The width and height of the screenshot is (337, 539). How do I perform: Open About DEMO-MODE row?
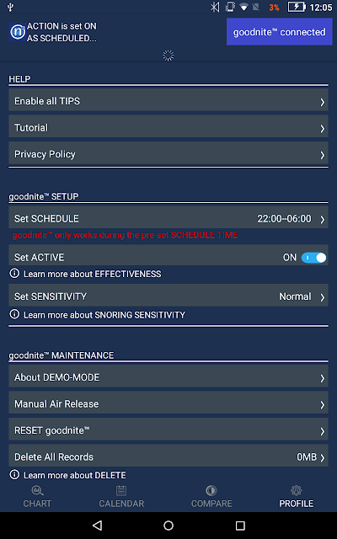click(168, 377)
